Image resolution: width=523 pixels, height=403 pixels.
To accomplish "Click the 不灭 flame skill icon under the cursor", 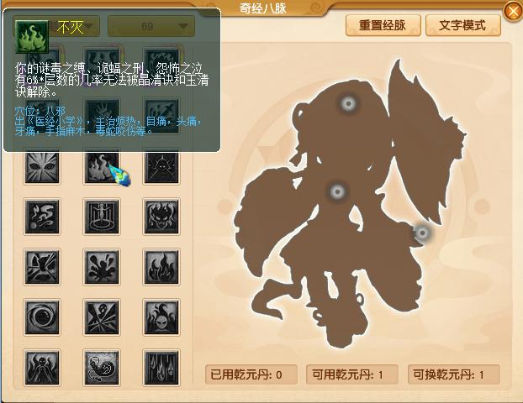I will (x=102, y=166).
